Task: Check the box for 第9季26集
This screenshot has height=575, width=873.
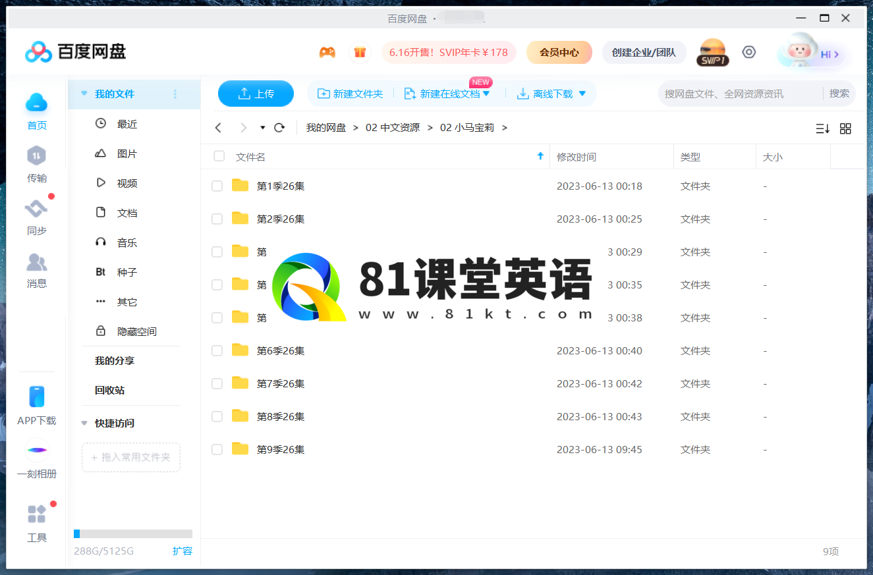Action: (x=217, y=450)
